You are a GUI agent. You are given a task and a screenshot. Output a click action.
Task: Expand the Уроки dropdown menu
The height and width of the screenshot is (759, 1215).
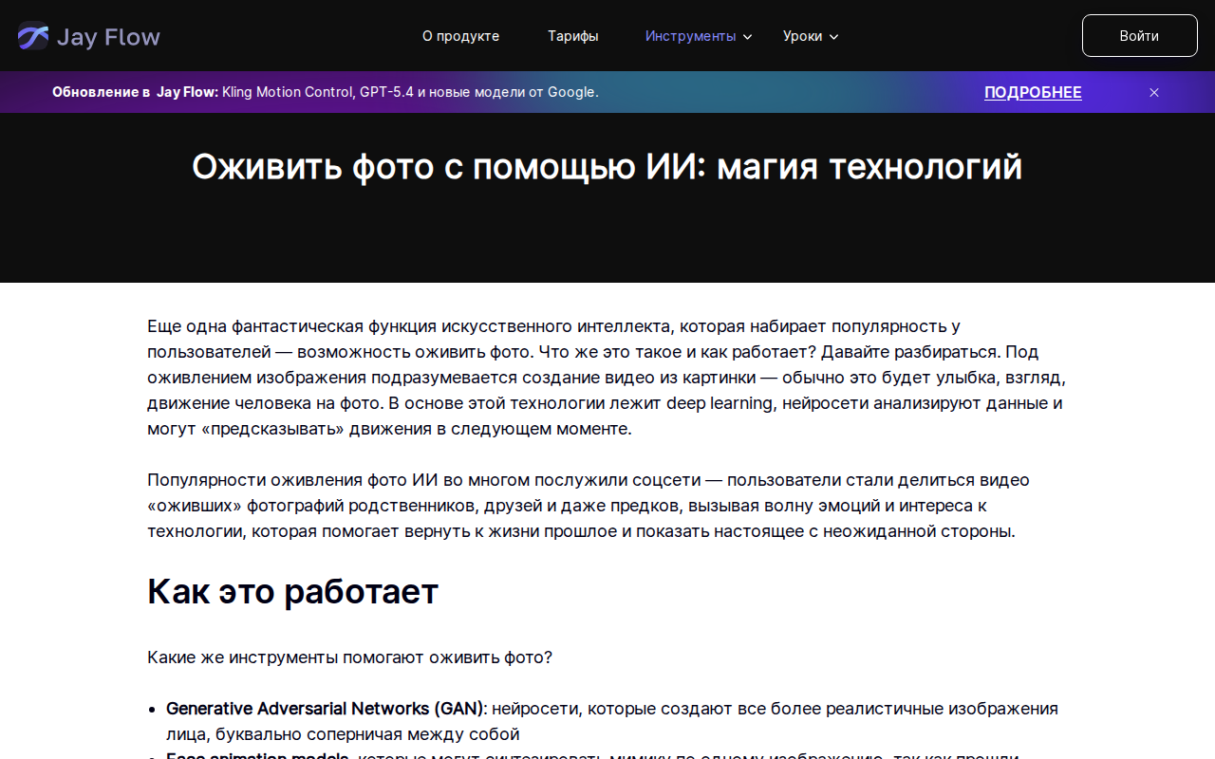tap(803, 36)
